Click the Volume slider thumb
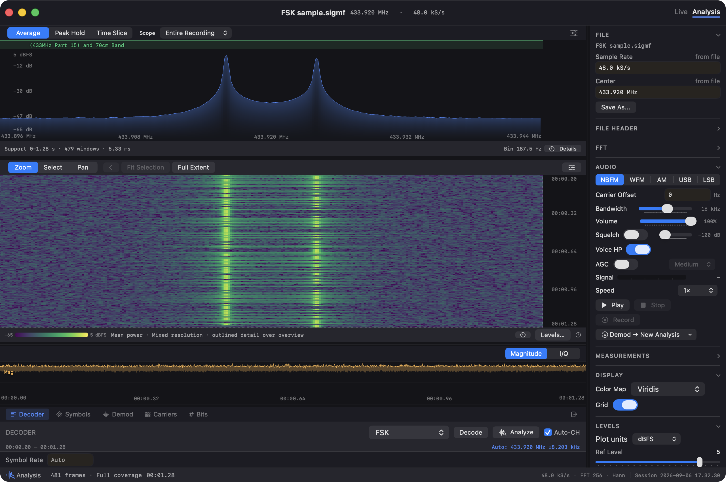Image resolution: width=726 pixels, height=482 pixels. [691, 221]
